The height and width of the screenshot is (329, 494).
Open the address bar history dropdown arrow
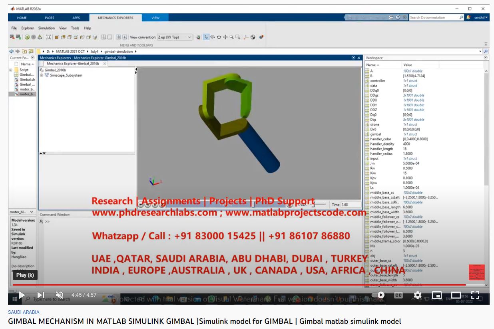coord(480,51)
